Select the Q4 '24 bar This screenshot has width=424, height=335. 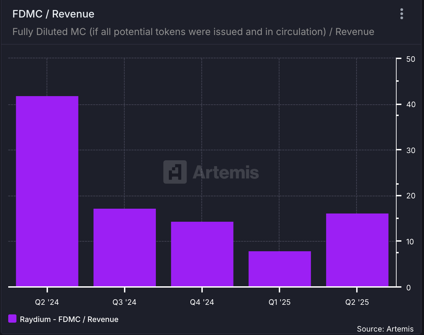tap(202, 254)
